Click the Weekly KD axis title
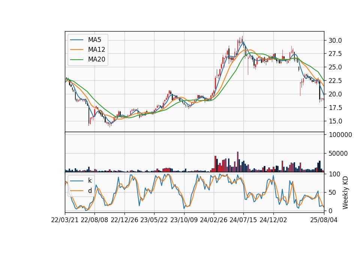 pos(345,193)
